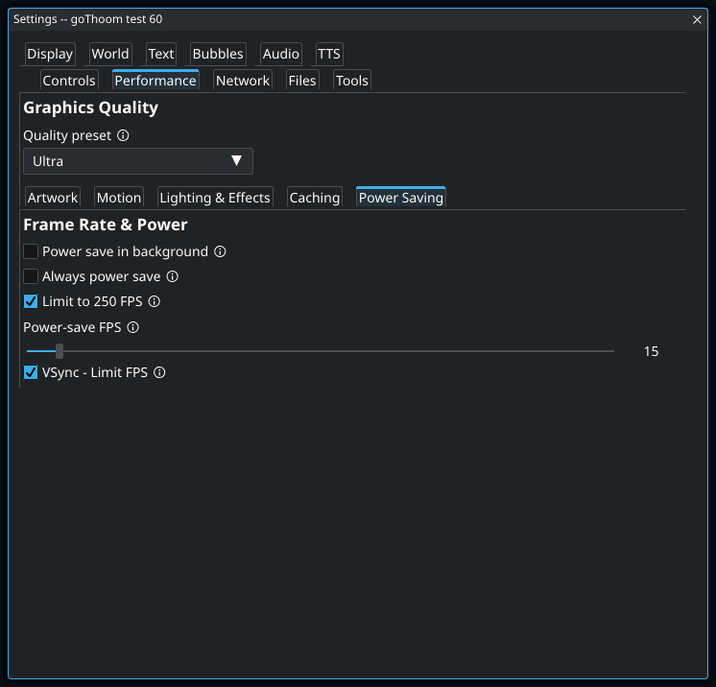Viewport: 716px width, 687px height.
Task: Close the Settings window
Action: [697, 19]
